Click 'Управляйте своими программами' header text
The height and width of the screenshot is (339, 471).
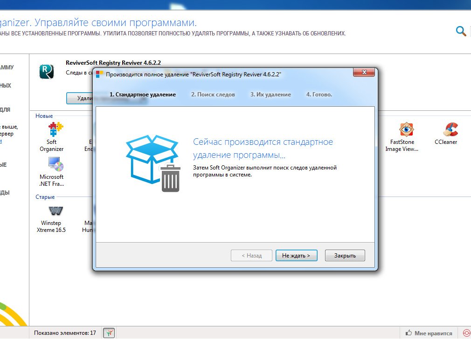[115, 22]
